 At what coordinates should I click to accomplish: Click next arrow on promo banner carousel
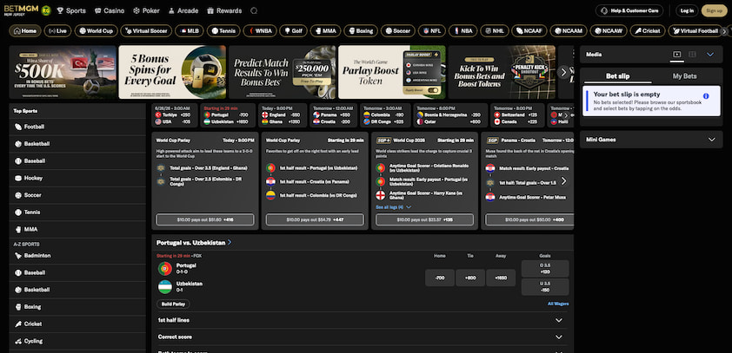tap(563, 72)
